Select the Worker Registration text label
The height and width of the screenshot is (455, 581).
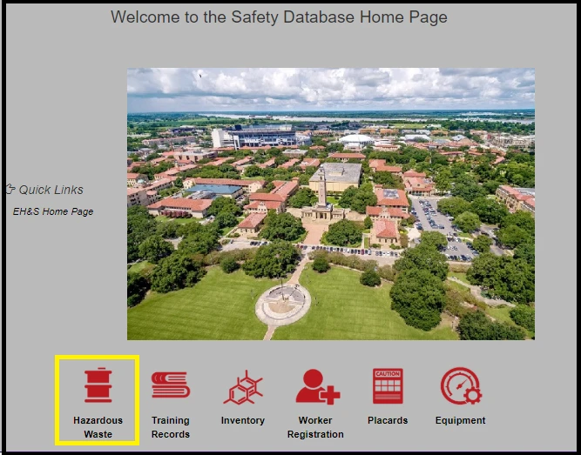(x=315, y=427)
